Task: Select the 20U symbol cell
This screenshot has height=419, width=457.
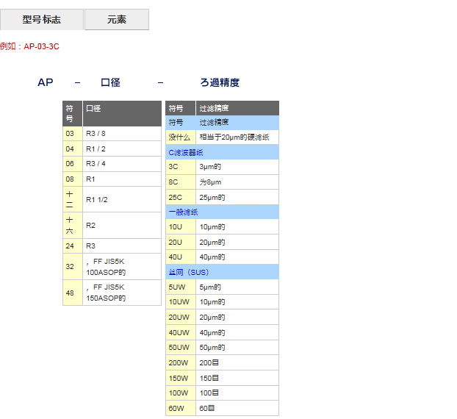Action: (181, 242)
